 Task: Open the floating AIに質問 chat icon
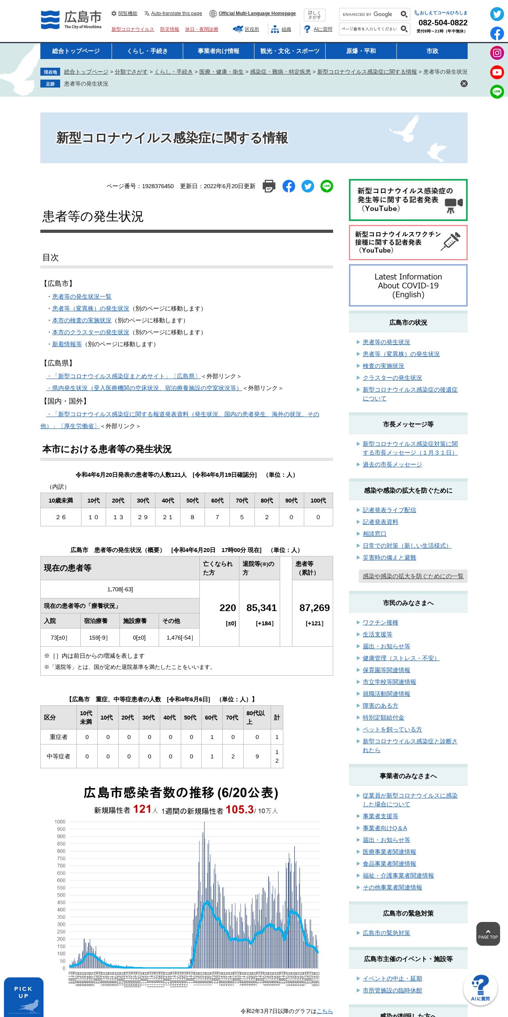pyautogui.click(x=480, y=988)
